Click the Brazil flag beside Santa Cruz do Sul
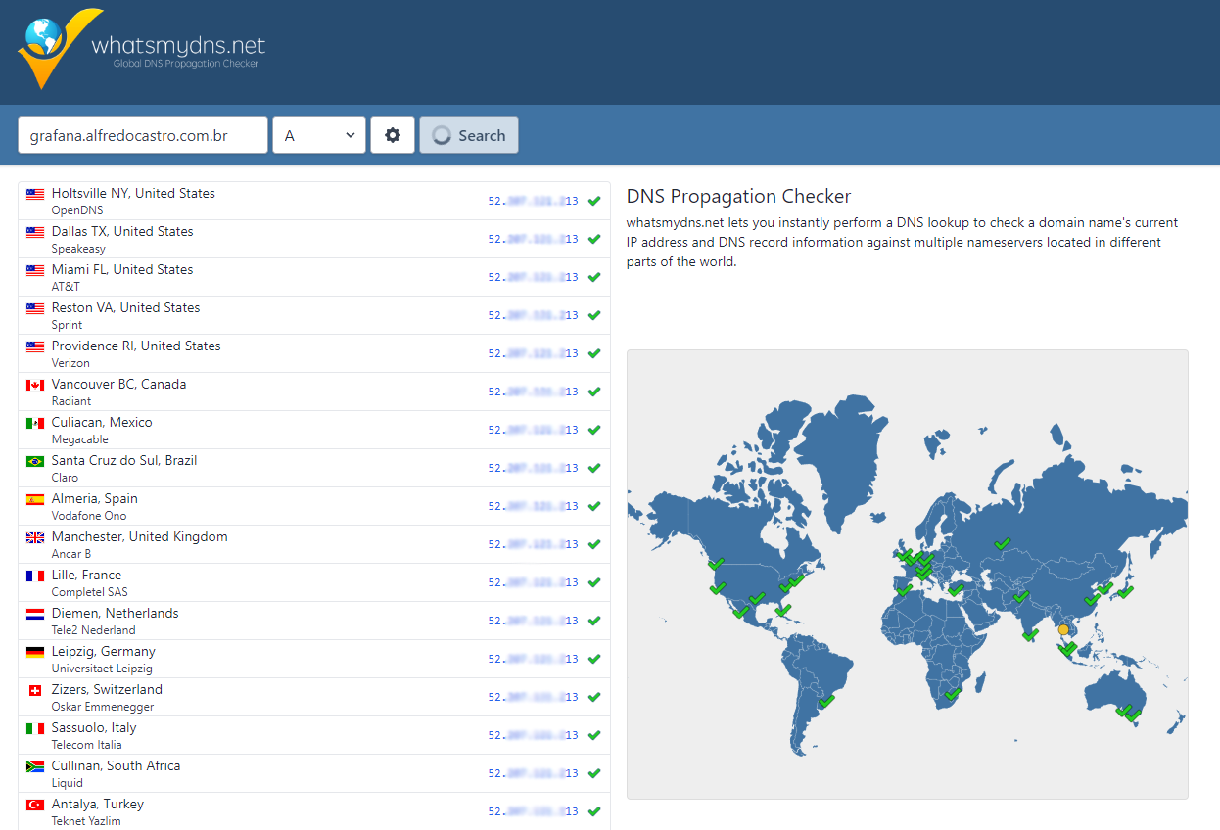Image resolution: width=1220 pixels, height=830 pixels. point(35,461)
